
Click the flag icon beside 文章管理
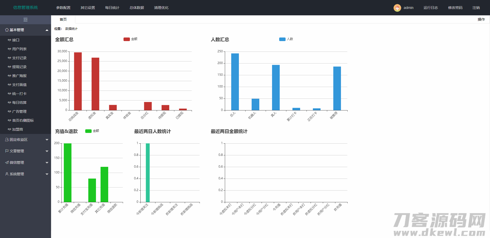click(x=7, y=151)
